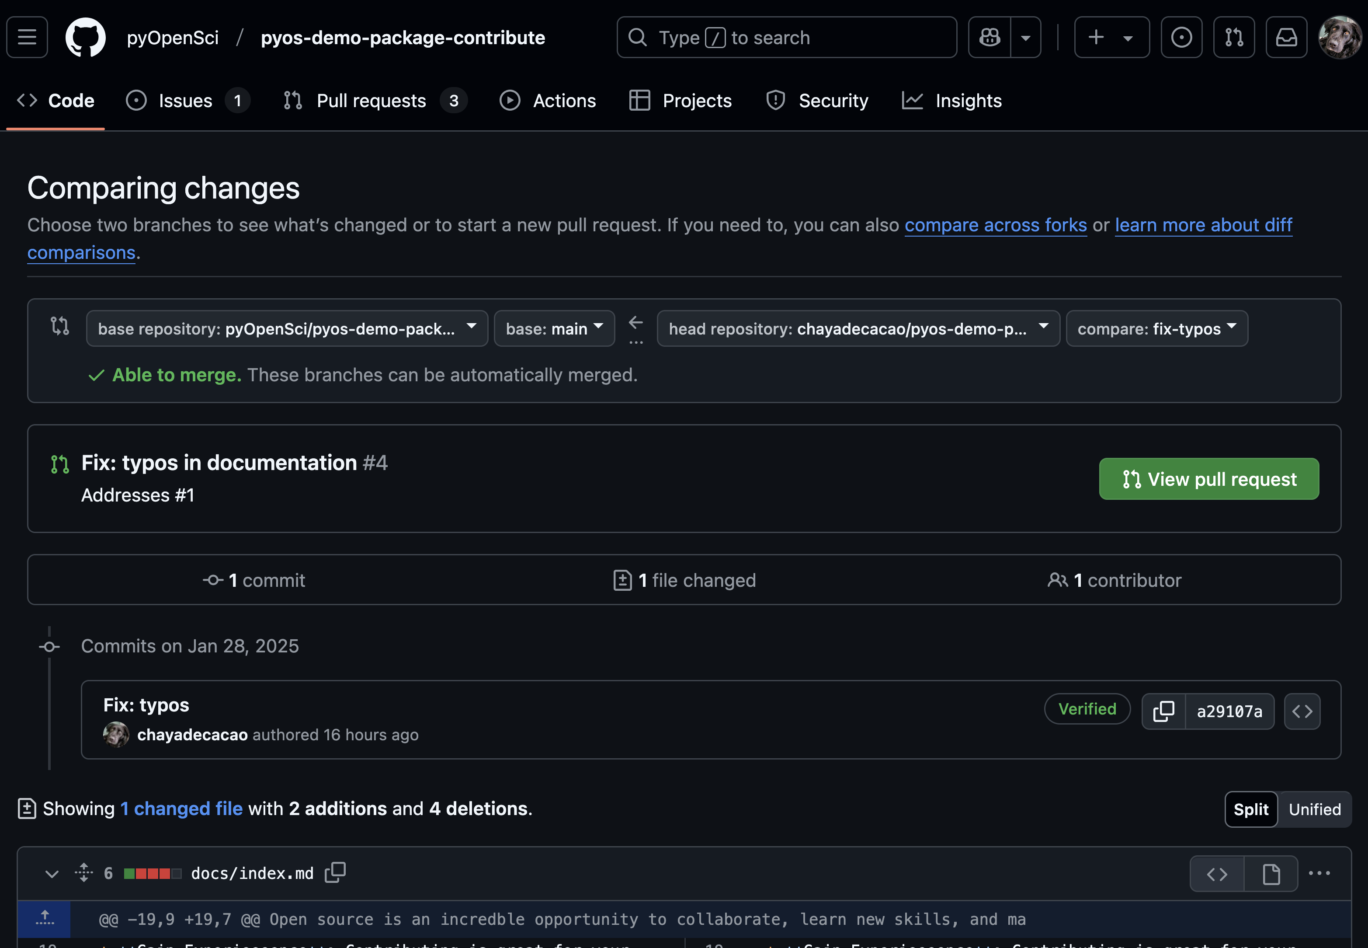Click the search bar field

click(787, 38)
